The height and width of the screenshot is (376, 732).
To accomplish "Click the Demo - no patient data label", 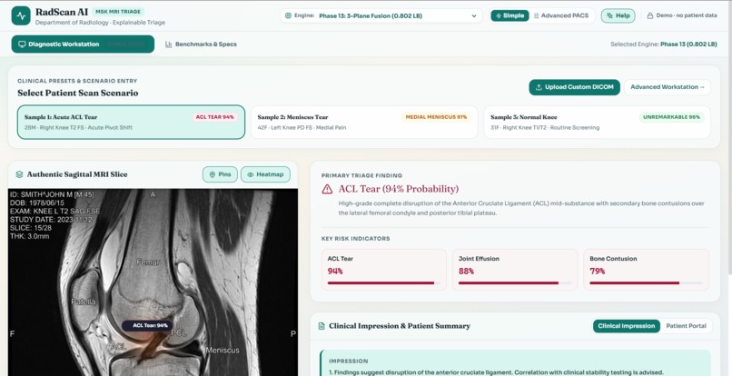I will (x=687, y=15).
